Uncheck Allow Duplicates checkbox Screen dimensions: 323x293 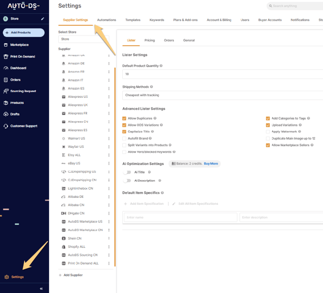click(124, 118)
